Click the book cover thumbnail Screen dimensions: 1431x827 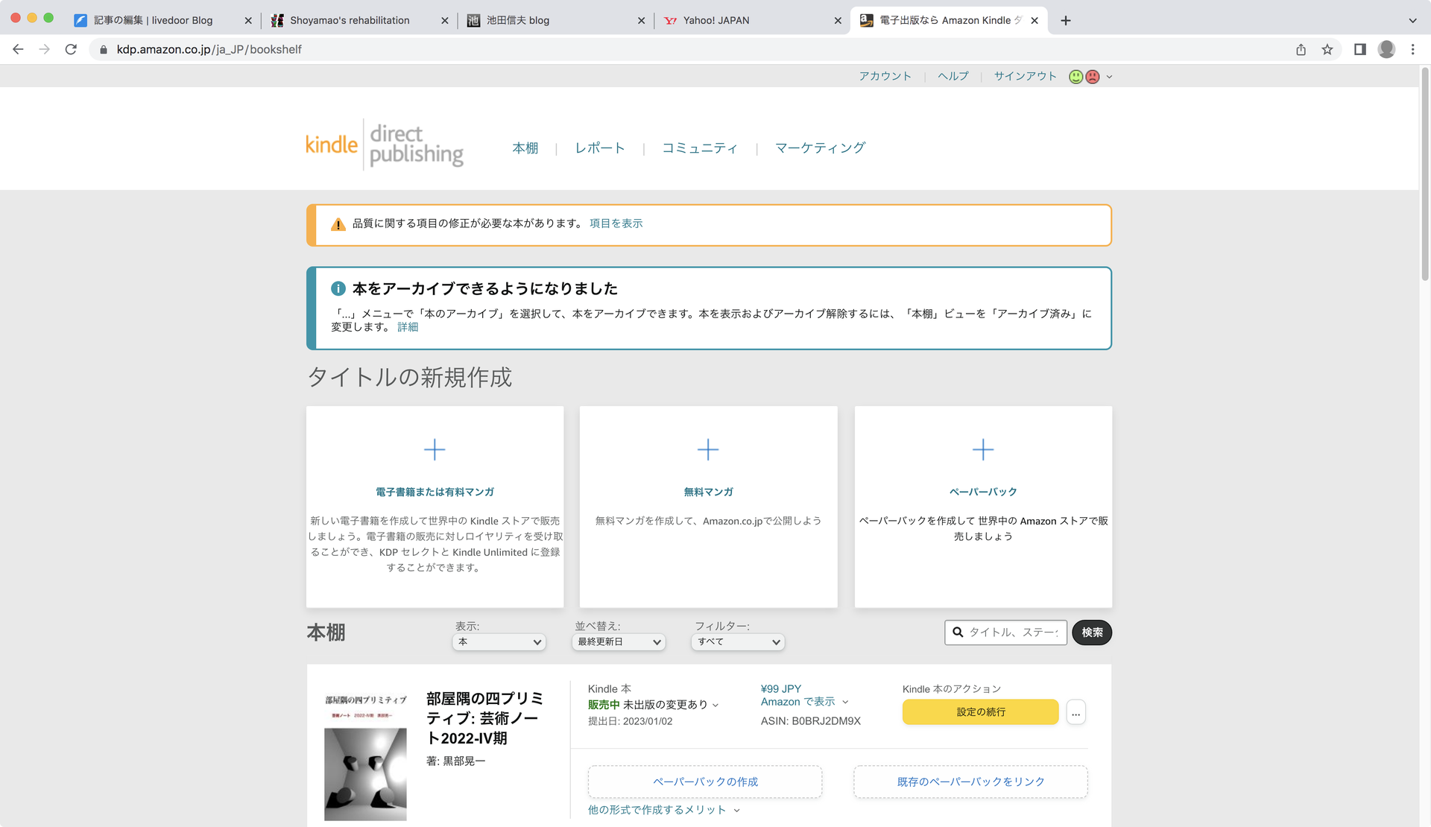[365, 756]
